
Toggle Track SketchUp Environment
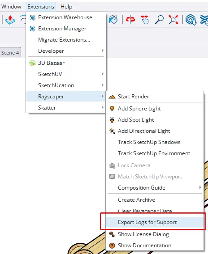coord(155,153)
